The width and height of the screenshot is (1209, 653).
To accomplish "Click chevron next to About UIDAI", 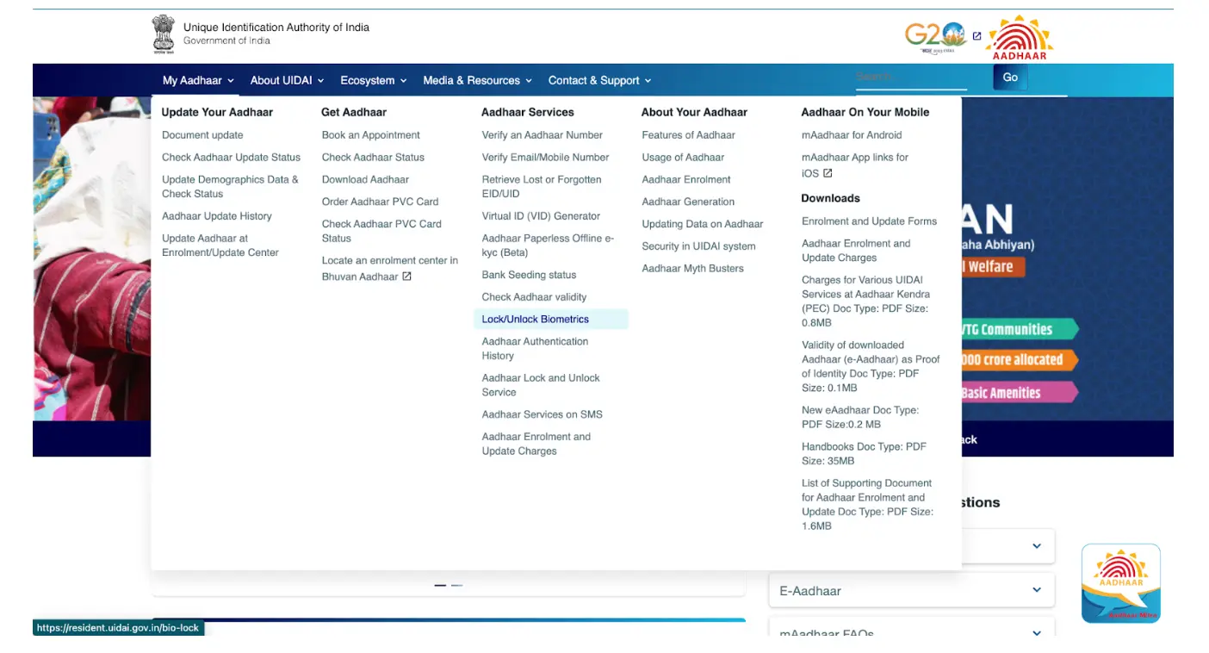I will (x=320, y=81).
